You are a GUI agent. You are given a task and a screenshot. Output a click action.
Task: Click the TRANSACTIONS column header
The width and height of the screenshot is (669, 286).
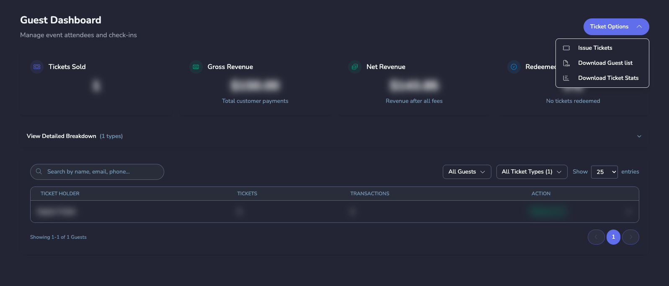[370, 194]
